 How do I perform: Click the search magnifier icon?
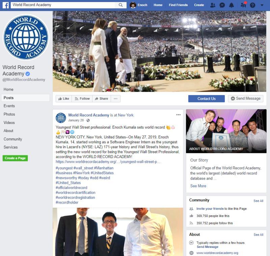click(x=121, y=5)
